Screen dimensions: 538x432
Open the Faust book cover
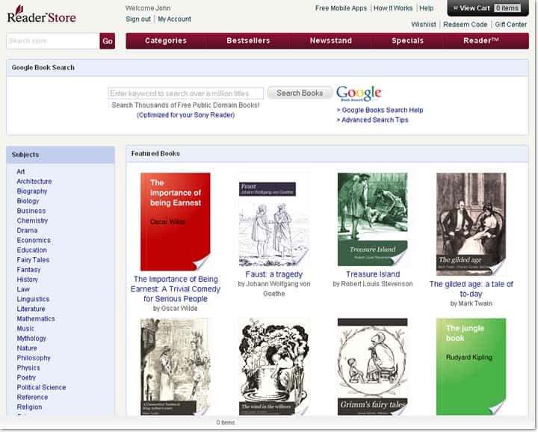[x=273, y=220]
